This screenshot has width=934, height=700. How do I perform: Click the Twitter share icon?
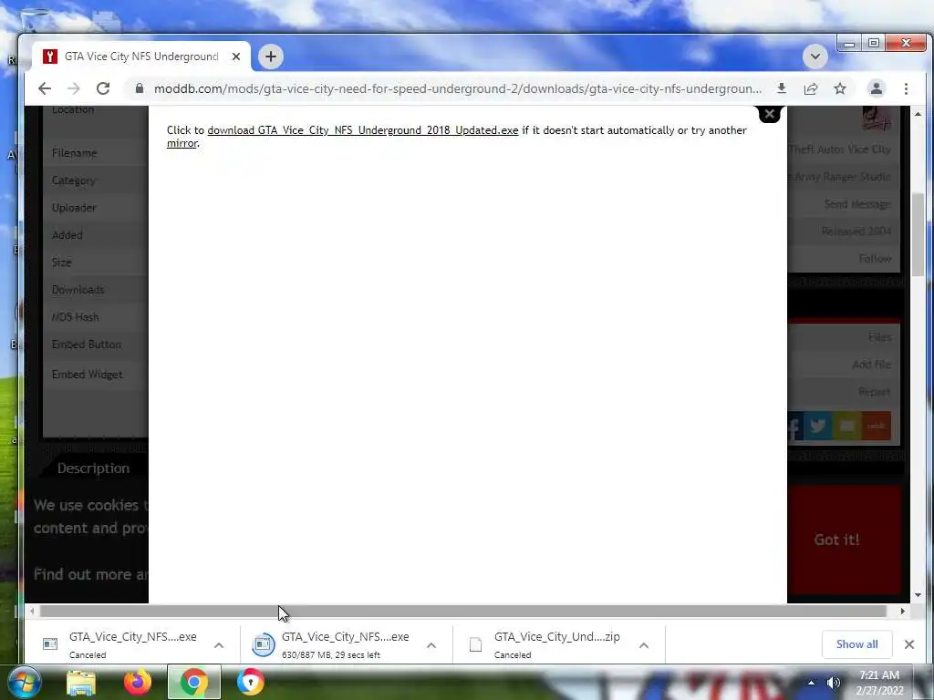click(818, 427)
